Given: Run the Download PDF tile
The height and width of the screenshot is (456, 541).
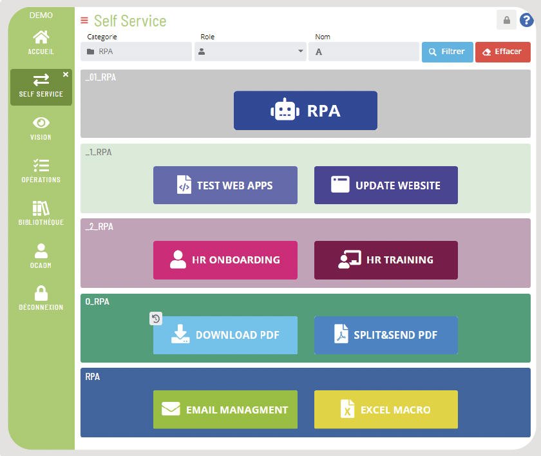Looking at the screenshot, I should (x=225, y=335).
